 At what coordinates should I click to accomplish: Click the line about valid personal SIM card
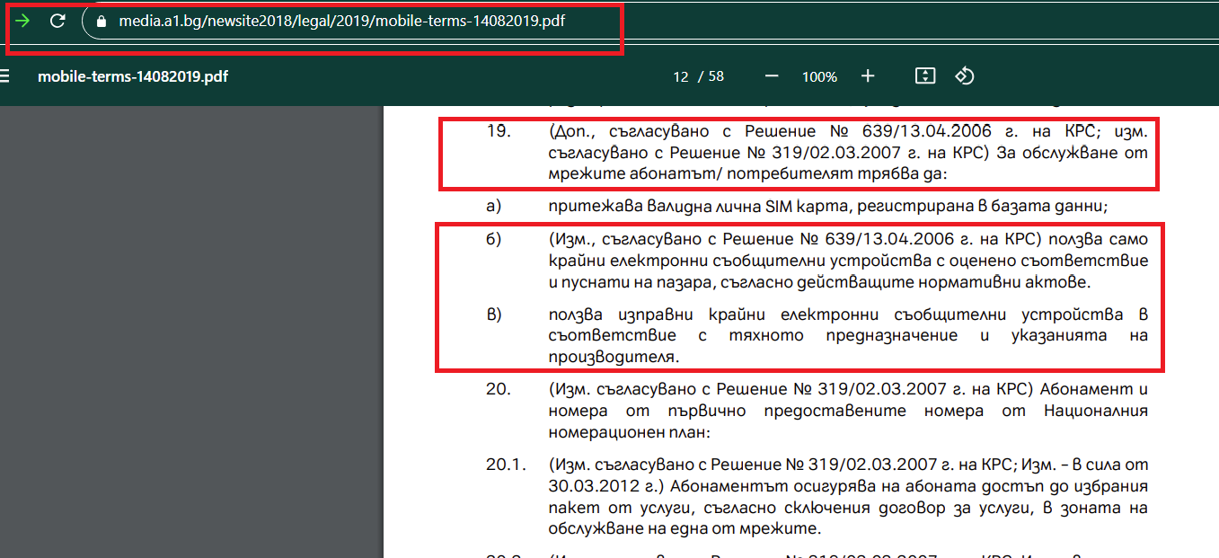[826, 207]
